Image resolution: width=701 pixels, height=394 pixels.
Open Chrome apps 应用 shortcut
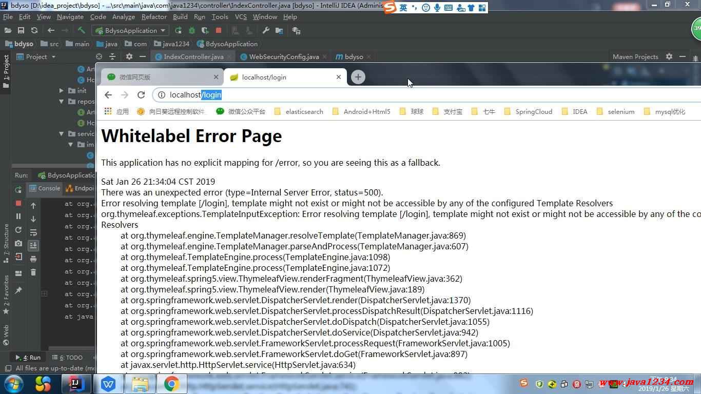pyautogui.click(x=116, y=111)
